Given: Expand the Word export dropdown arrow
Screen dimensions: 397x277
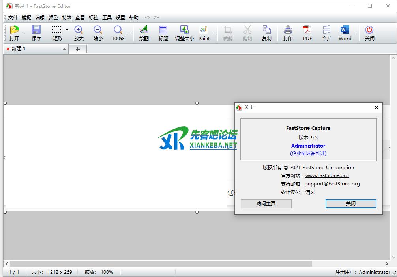Looking at the screenshot, I should 356,33.
